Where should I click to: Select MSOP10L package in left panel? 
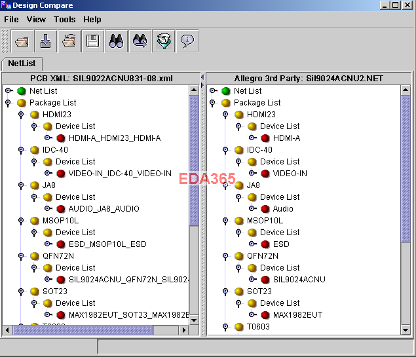tap(60, 221)
